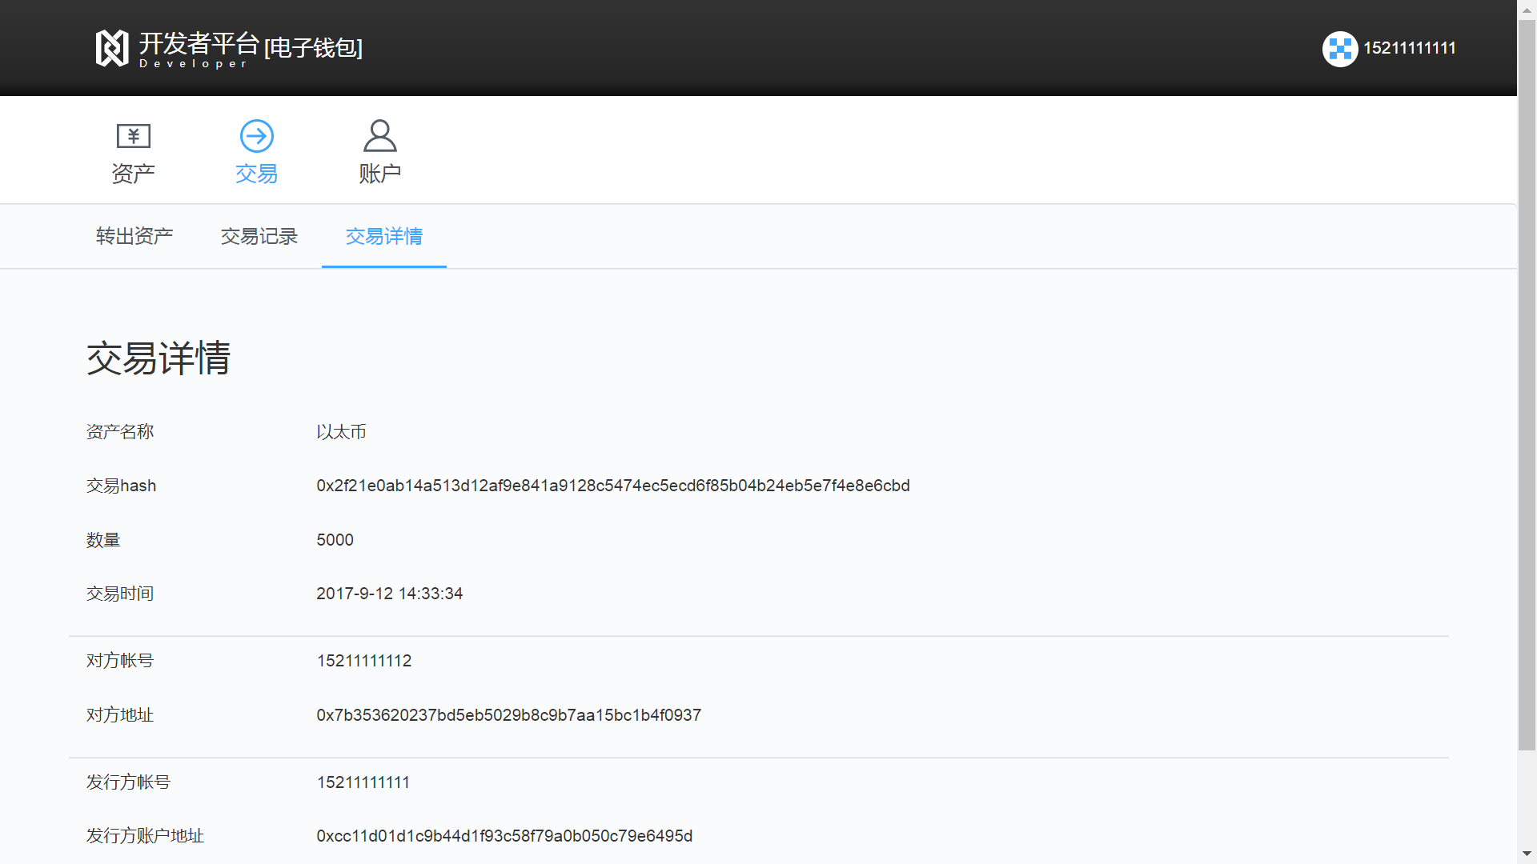
Task: Click the counterparty account 15211111112
Action: pos(363,661)
